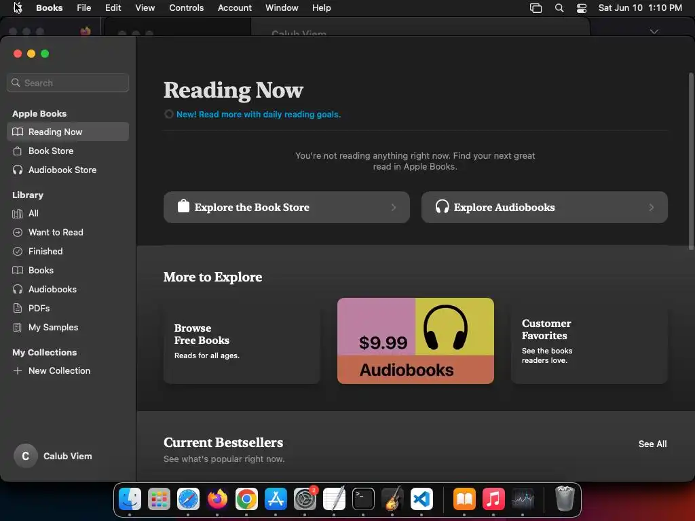The height and width of the screenshot is (521, 695).
Task: Launch Google Chrome from the Dock
Action: click(x=246, y=499)
